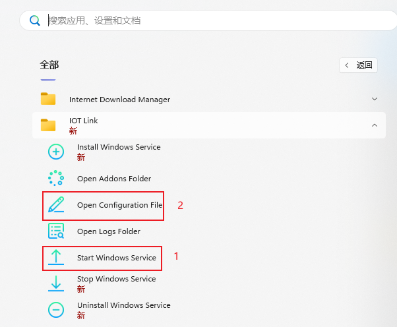
Task: Click the down-arrow Stop Windows Service icon
Action: (x=56, y=283)
